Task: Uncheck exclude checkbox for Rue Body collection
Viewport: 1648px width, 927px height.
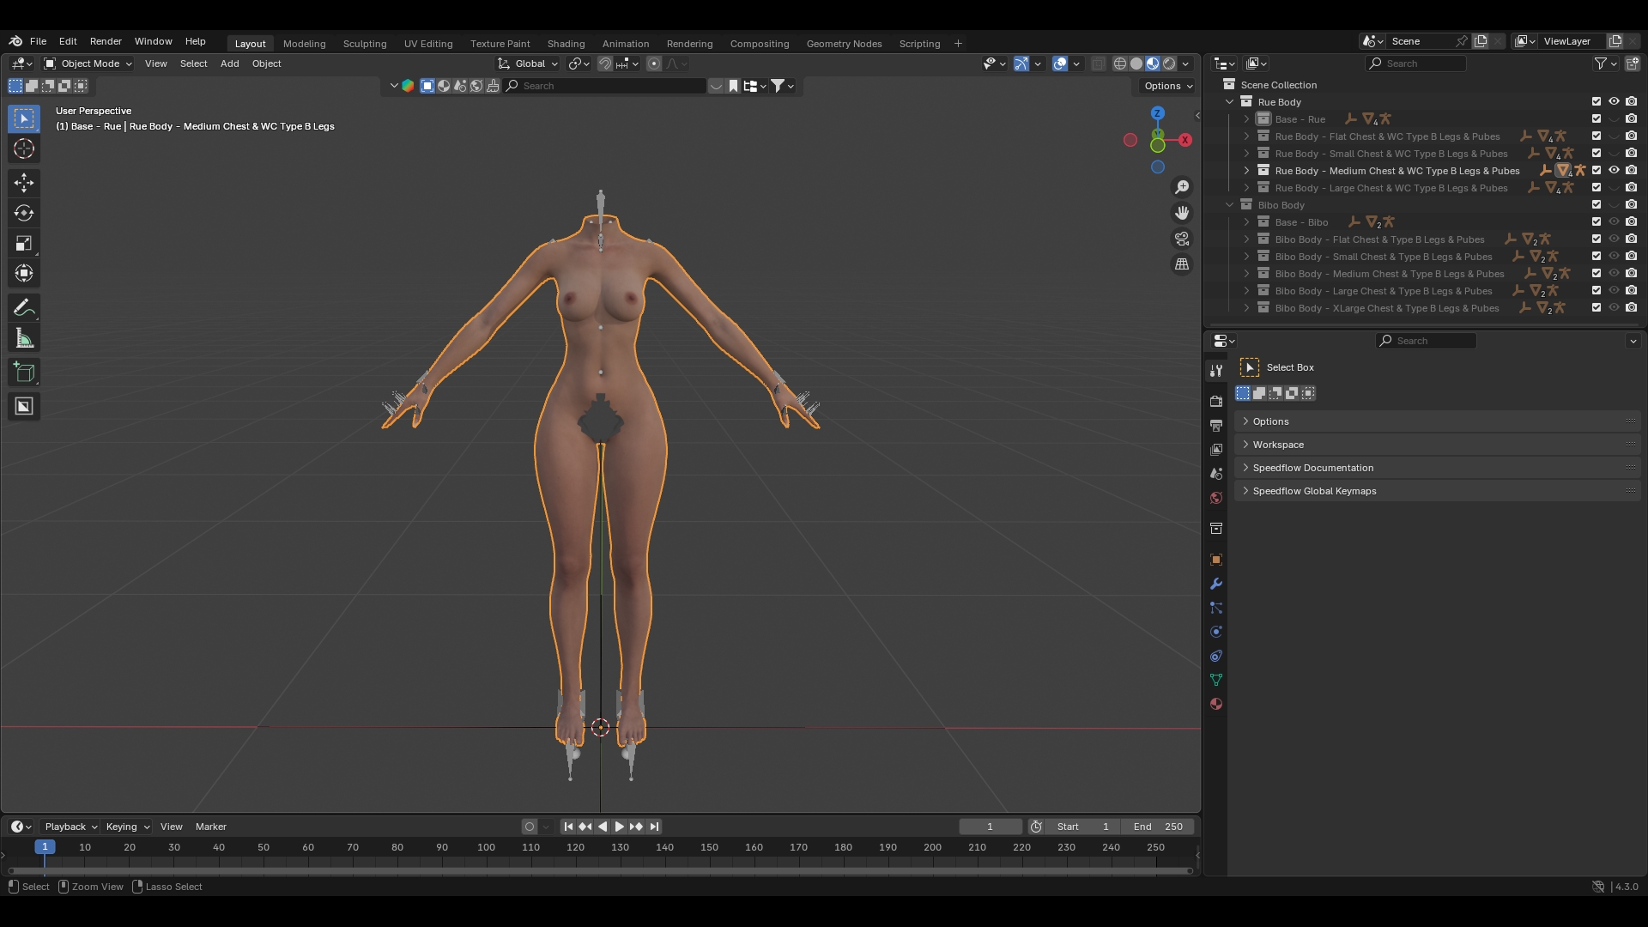Action: (1596, 101)
